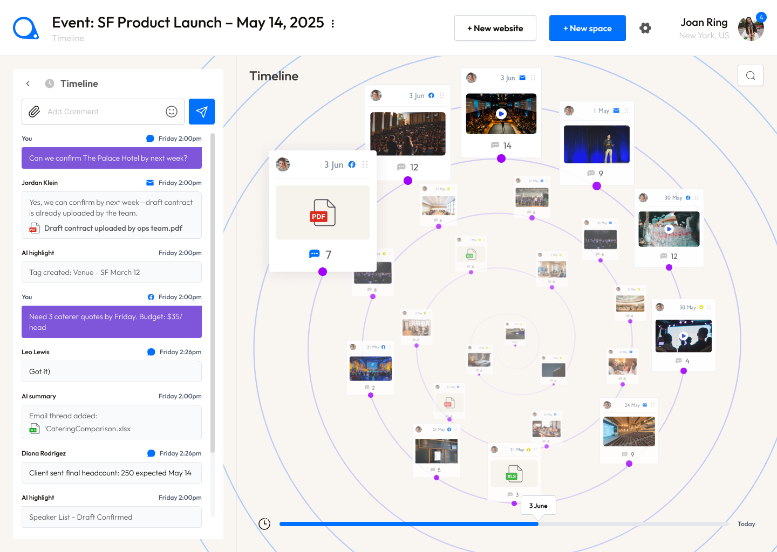Open Draft contract uploaded by ops team.pdf
Viewport: 777px width, 552px height.
pyautogui.click(x=113, y=228)
